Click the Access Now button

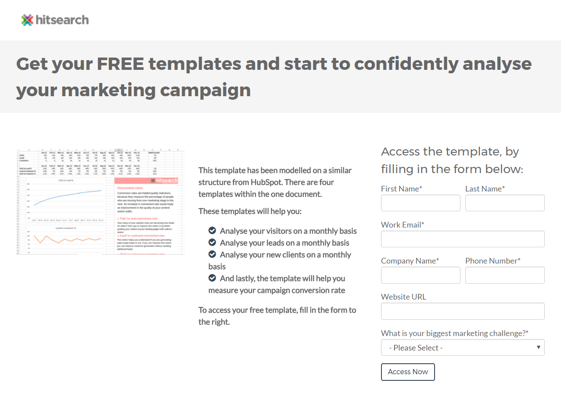click(x=407, y=372)
